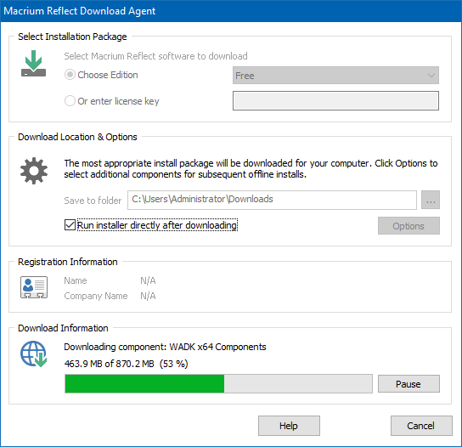Click the Download Information group heading
Screen dimensions: 462x447
click(63, 328)
